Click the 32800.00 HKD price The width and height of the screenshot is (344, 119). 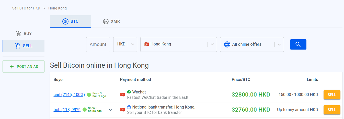coord(251,95)
